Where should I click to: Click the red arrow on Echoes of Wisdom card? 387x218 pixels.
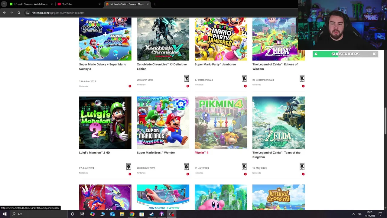coord(303,86)
